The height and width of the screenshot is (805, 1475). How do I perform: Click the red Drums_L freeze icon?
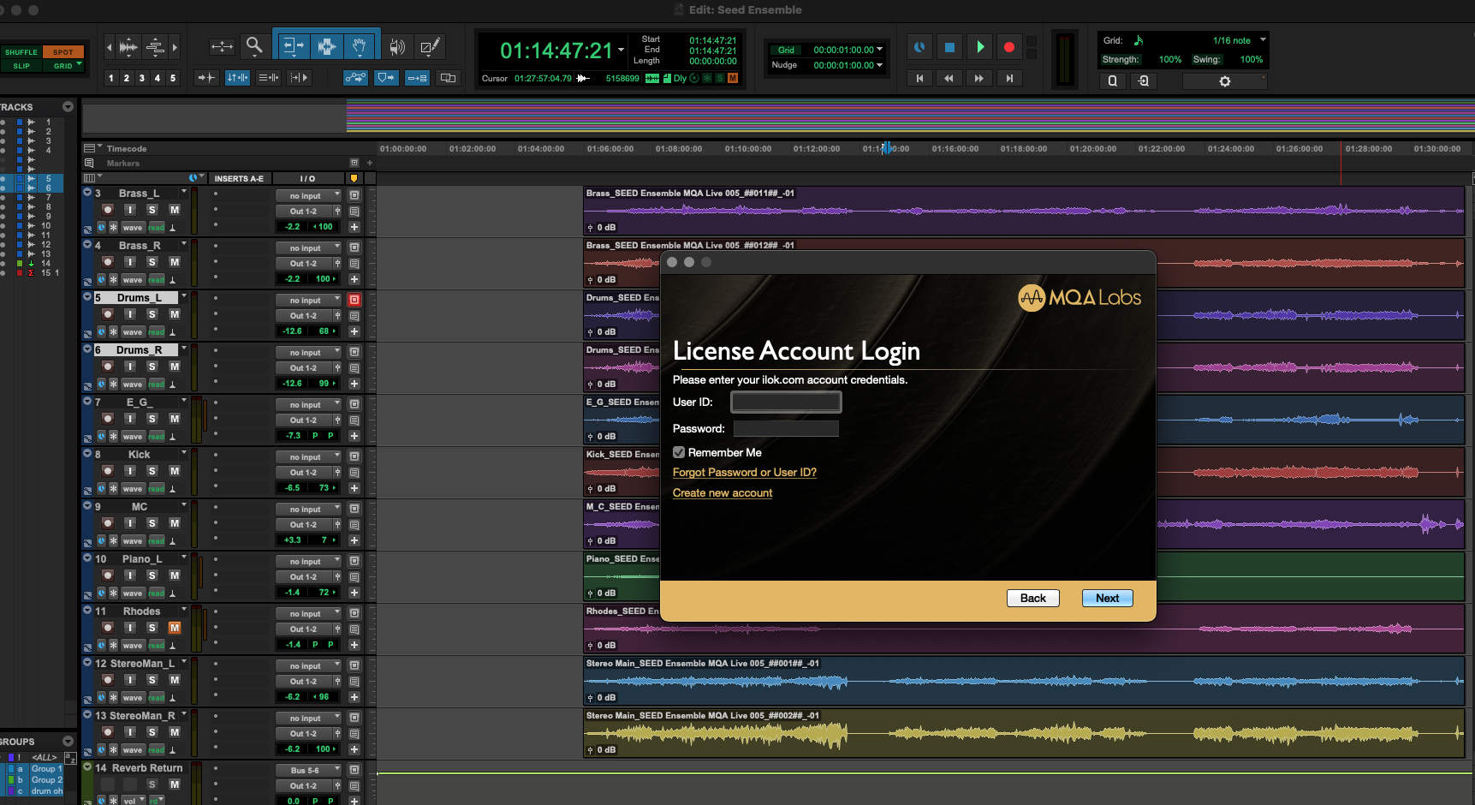pyautogui.click(x=354, y=300)
